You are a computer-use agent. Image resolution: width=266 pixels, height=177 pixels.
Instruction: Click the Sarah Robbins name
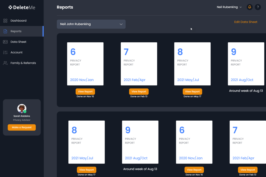click(x=22, y=116)
